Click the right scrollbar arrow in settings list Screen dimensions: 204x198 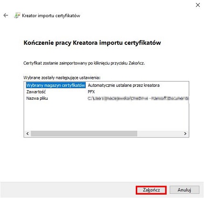pyautogui.click(x=185, y=134)
